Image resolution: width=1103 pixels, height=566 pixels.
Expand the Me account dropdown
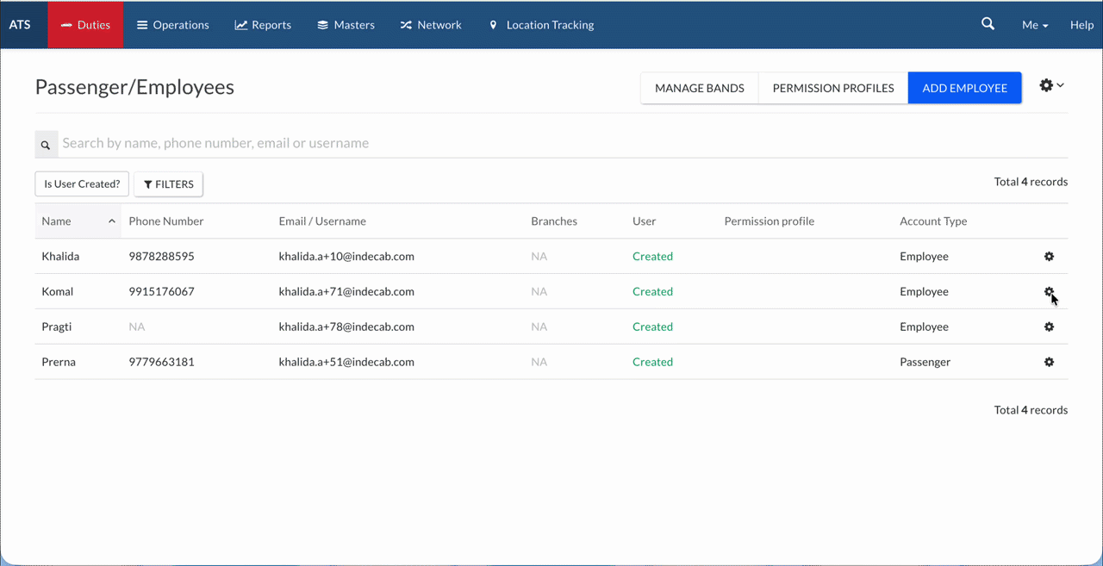(x=1035, y=25)
